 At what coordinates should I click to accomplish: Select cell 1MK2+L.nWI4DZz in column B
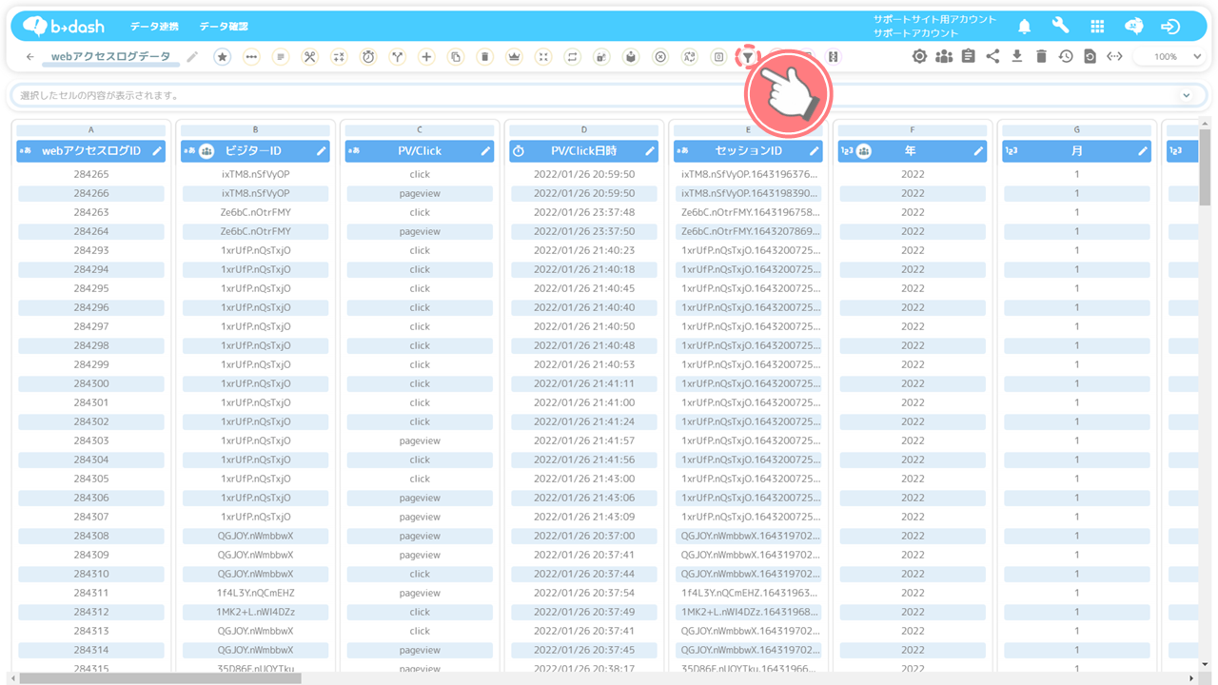coord(255,612)
